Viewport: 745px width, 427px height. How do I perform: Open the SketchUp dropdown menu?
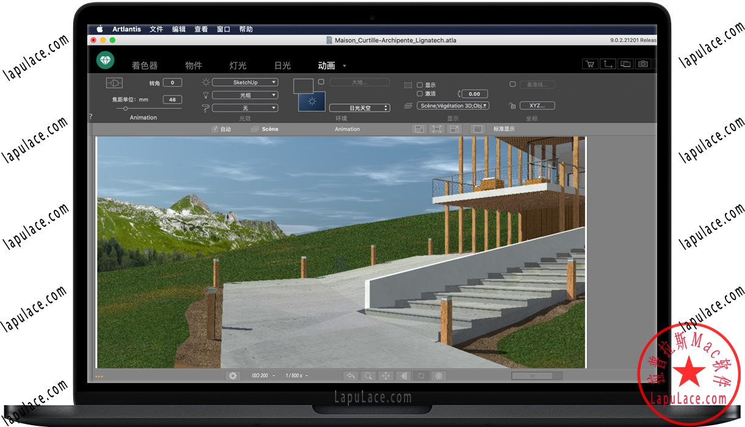pos(245,82)
